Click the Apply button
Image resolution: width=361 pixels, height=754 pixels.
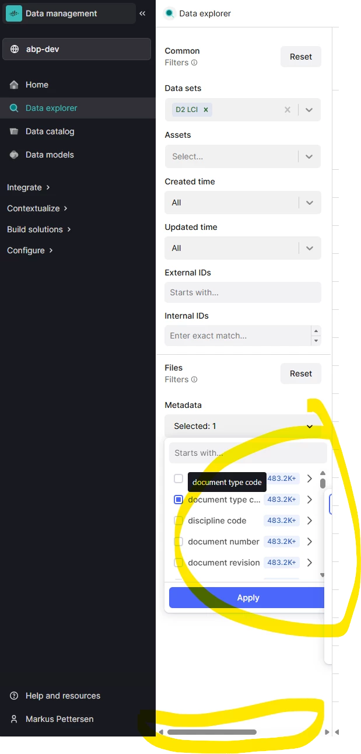coord(248,598)
